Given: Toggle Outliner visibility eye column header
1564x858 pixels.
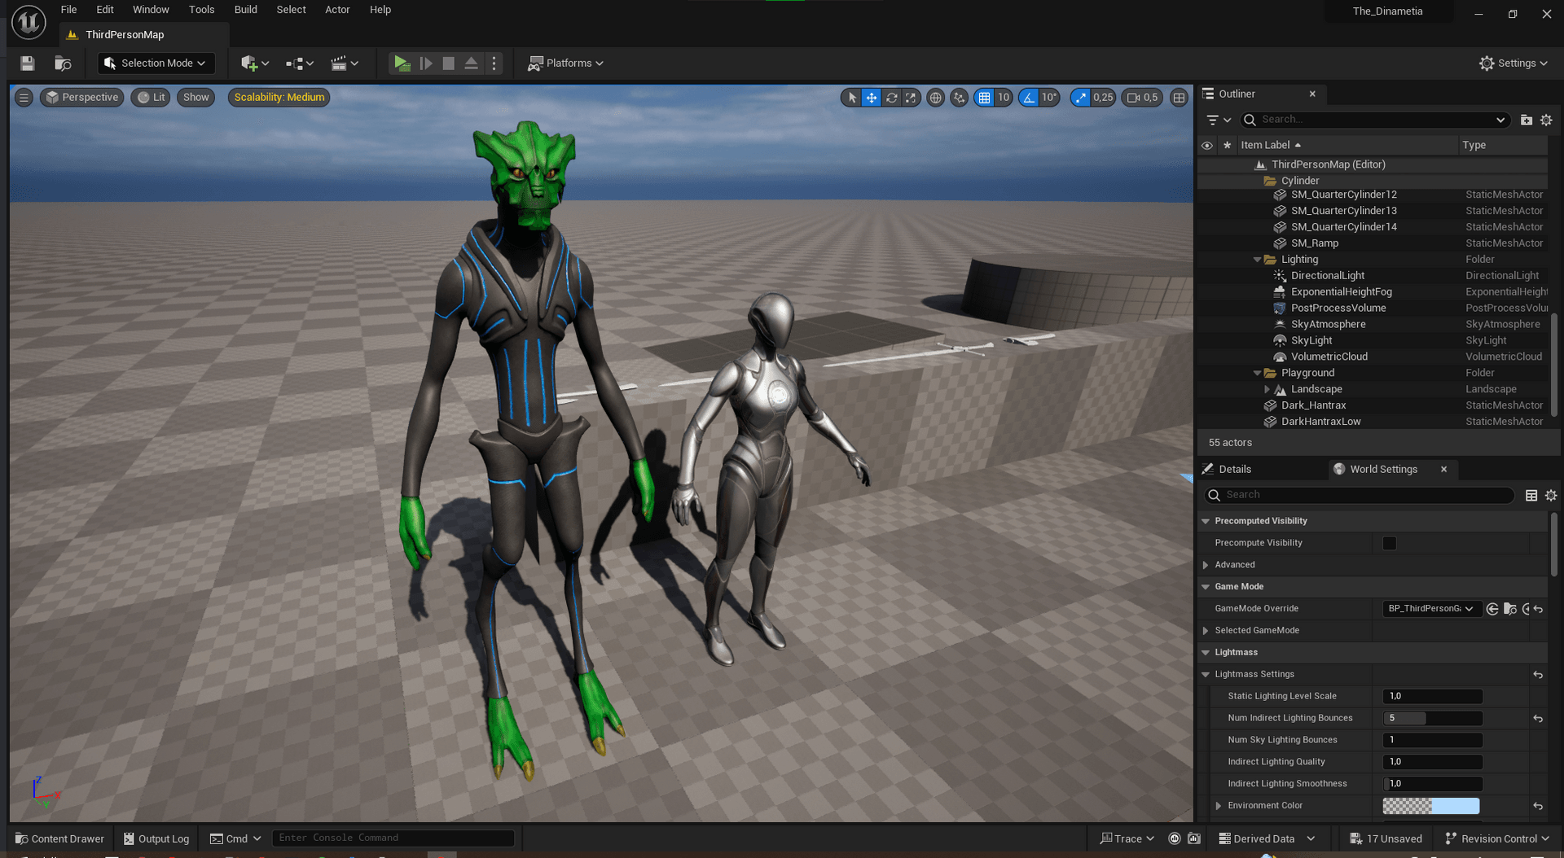Looking at the screenshot, I should click(1207, 146).
